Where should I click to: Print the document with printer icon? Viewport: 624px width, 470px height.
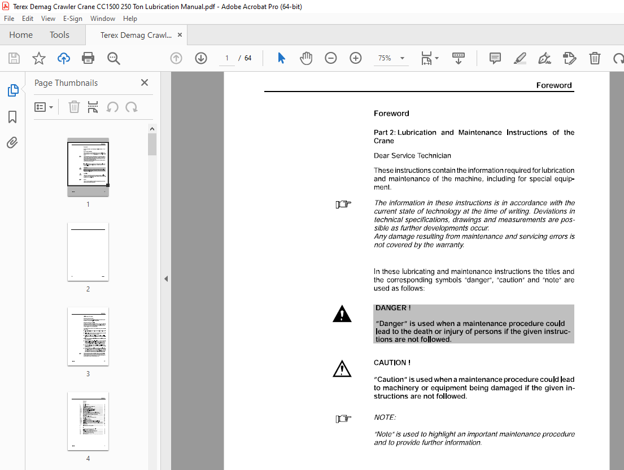tap(88, 58)
